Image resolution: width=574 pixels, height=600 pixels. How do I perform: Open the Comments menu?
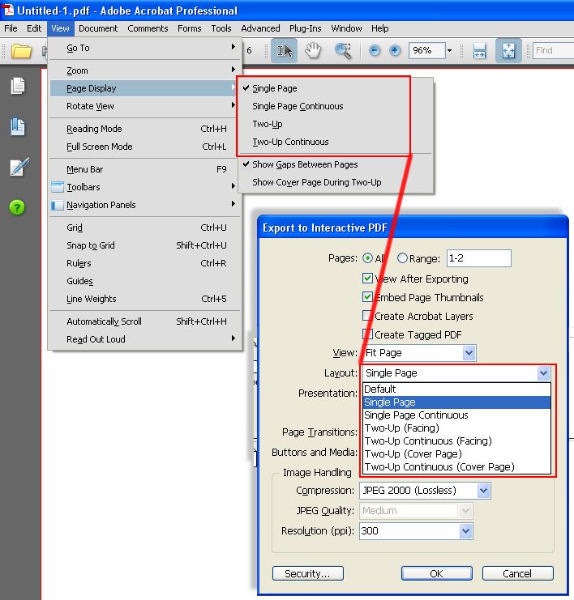[x=148, y=28]
